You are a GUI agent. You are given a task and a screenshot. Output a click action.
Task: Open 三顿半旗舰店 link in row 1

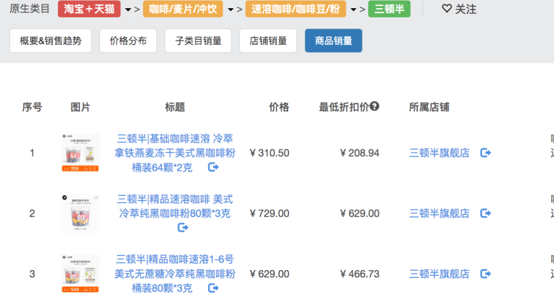click(x=439, y=153)
